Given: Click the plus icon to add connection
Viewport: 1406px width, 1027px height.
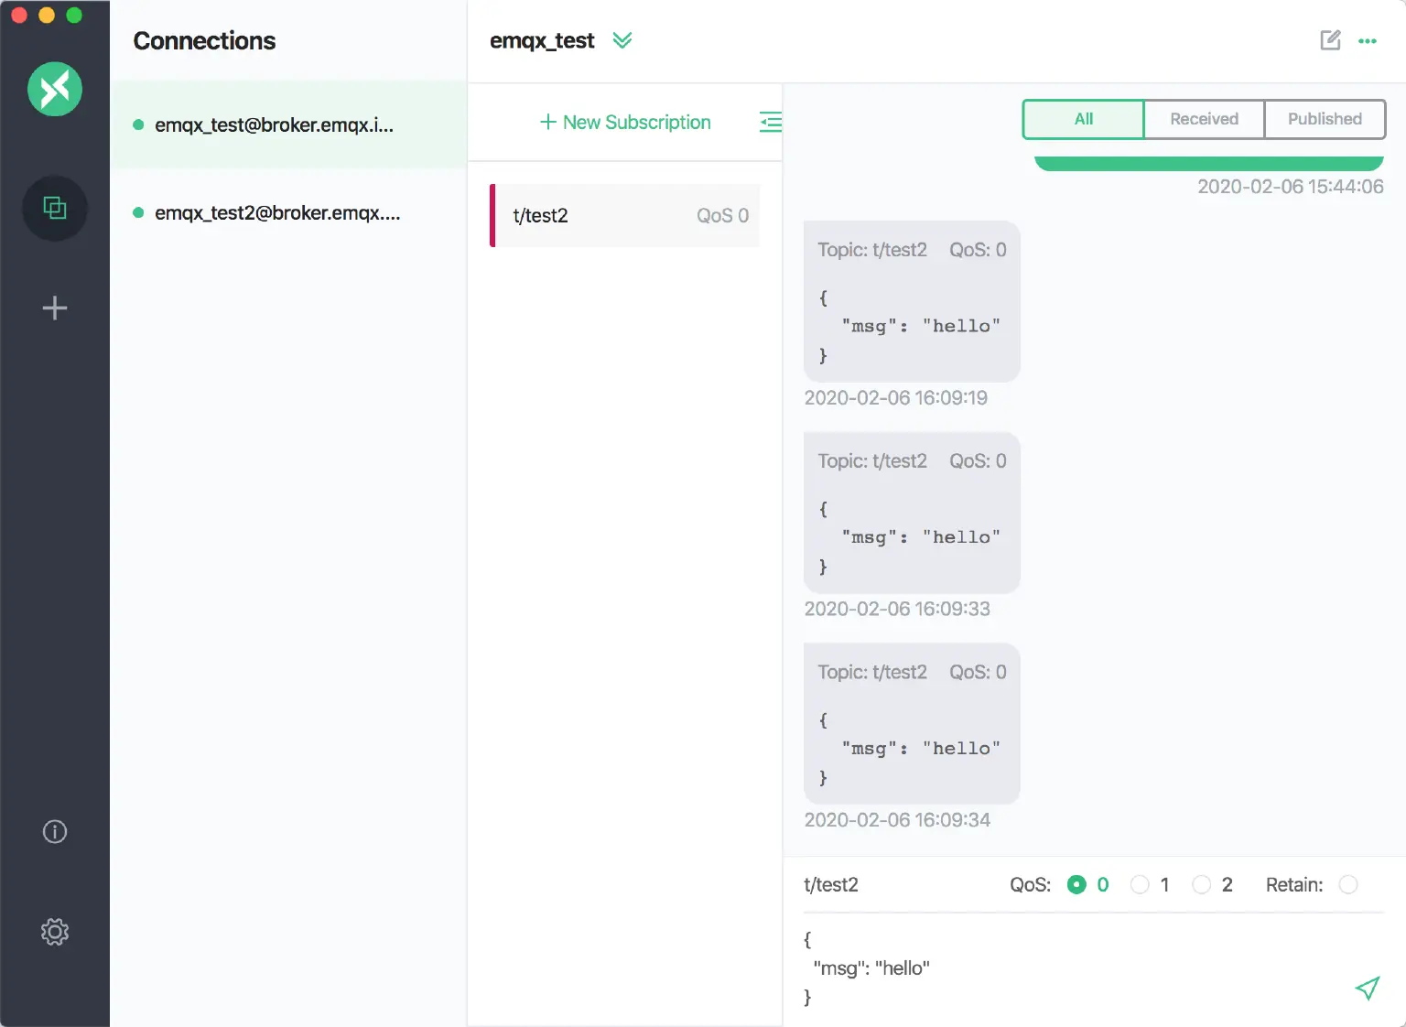Looking at the screenshot, I should pos(55,308).
